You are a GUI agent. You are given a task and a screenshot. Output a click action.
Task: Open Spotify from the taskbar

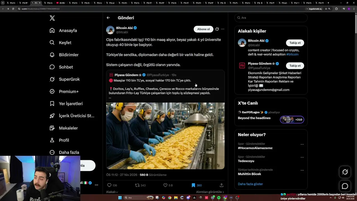coord(219,198)
